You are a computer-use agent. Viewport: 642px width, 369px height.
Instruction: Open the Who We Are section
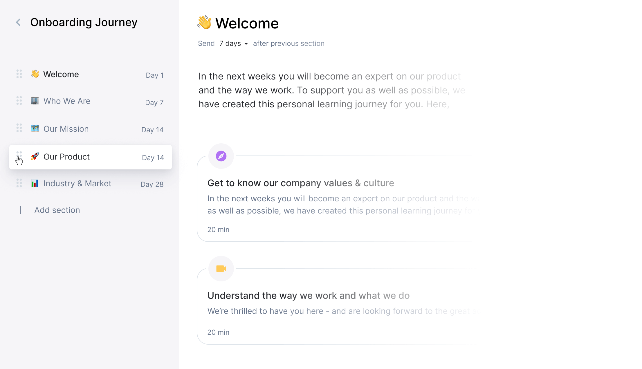(x=67, y=101)
